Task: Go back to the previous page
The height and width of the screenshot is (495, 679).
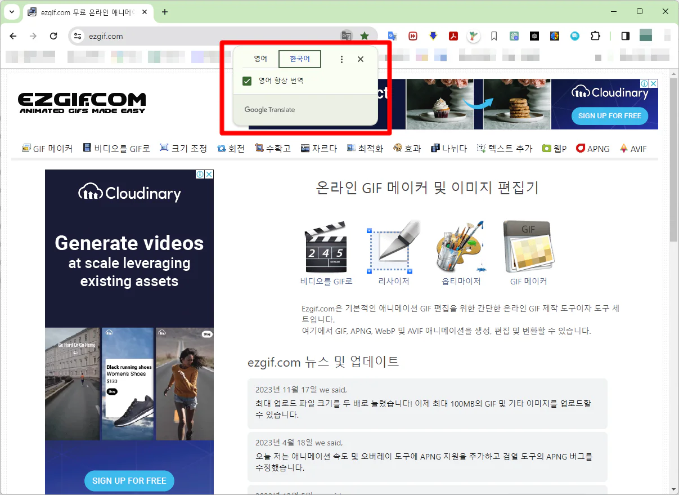Action: click(13, 36)
